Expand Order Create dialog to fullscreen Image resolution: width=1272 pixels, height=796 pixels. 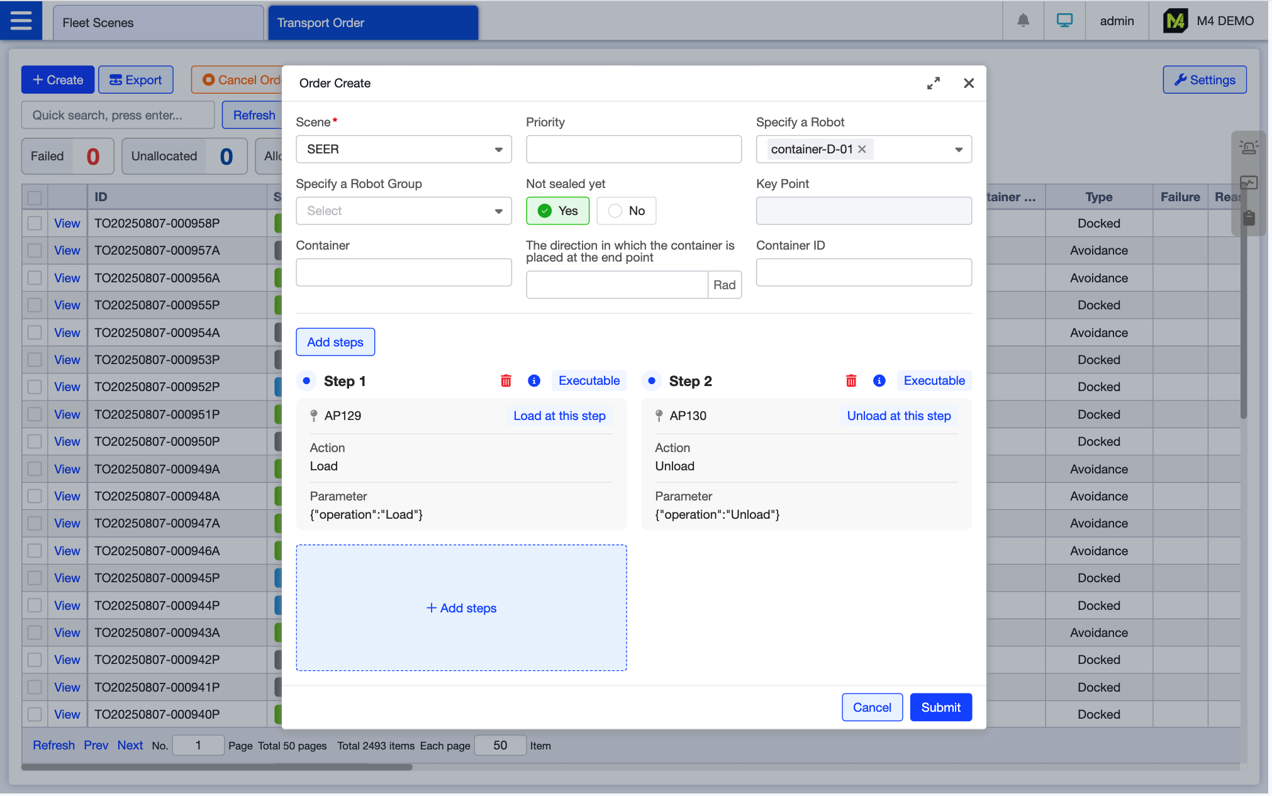[x=934, y=83]
